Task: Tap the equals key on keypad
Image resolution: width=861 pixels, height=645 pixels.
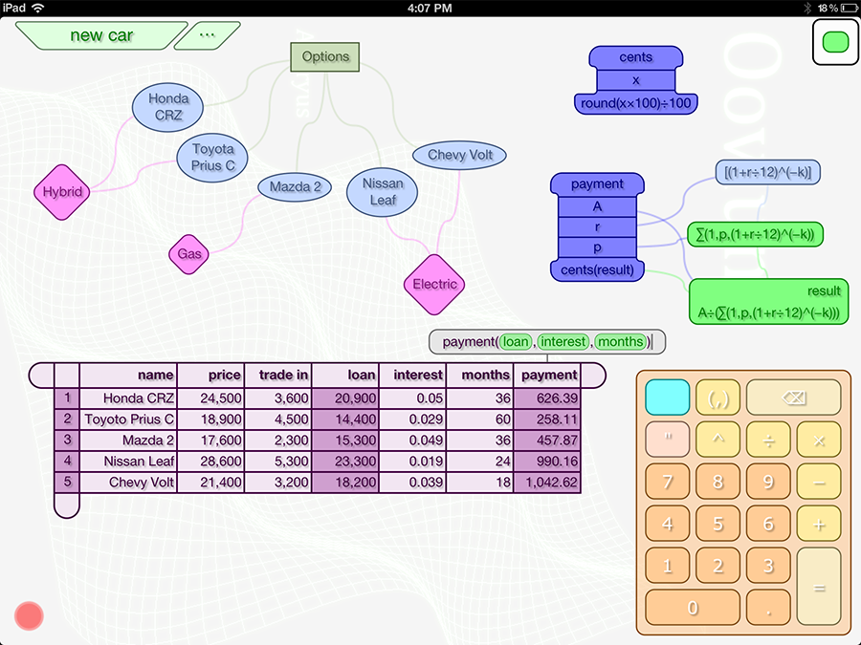Action: coord(819,587)
